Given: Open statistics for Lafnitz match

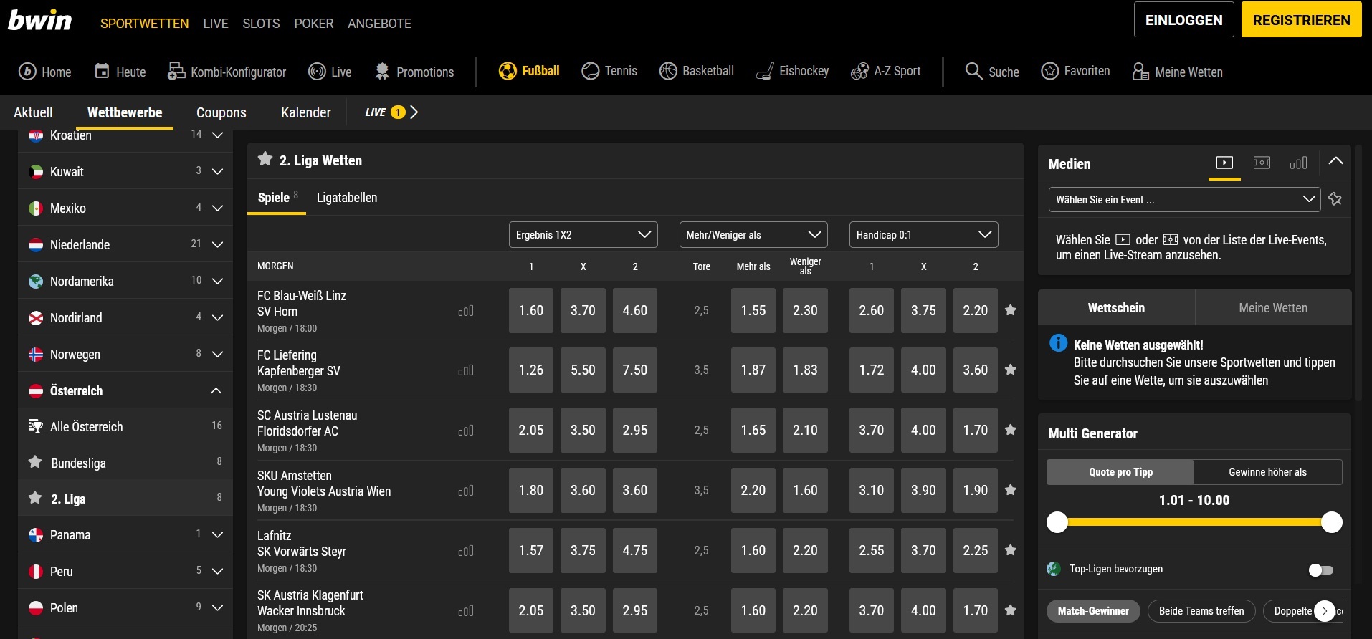Looking at the screenshot, I should 466,551.
